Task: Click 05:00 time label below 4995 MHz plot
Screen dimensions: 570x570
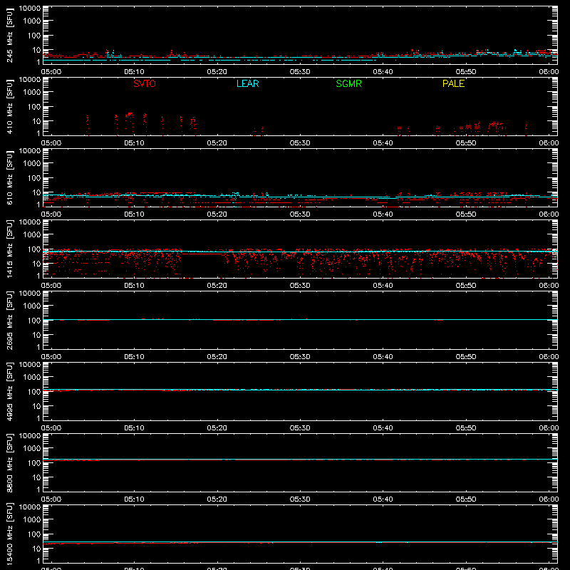Action: (51, 428)
